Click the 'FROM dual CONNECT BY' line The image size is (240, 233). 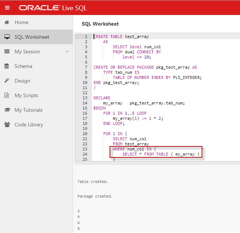(x=137, y=52)
